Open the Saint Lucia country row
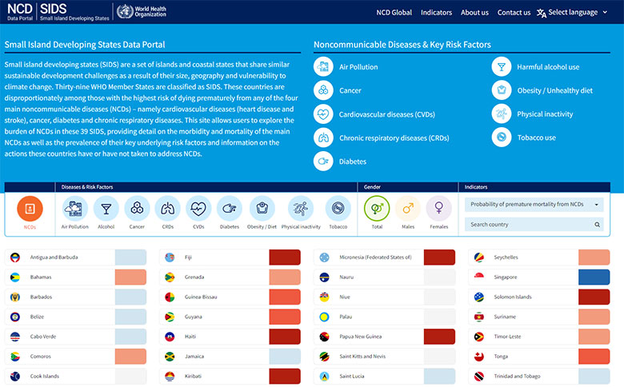Image resolution: width=624 pixels, height=387 pixels. (385, 377)
